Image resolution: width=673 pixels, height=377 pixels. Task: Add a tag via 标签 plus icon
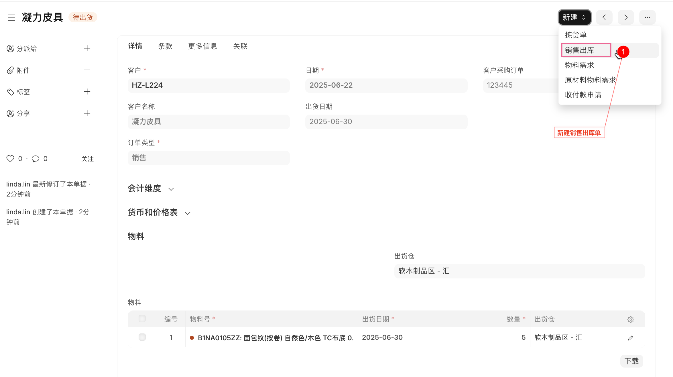(87, 92)
